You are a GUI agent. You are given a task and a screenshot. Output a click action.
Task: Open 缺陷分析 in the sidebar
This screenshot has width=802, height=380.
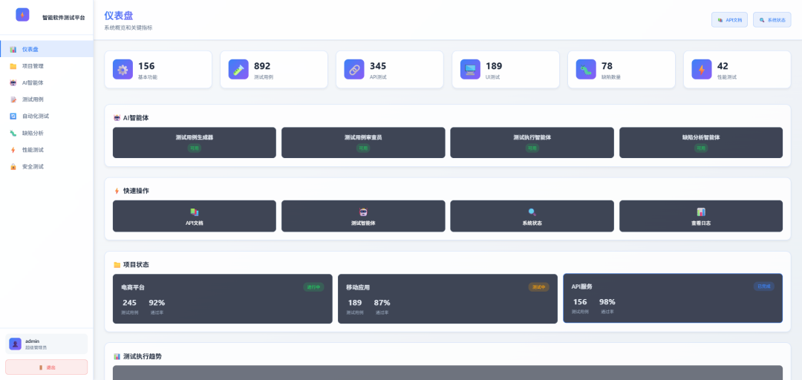point(47,134)
